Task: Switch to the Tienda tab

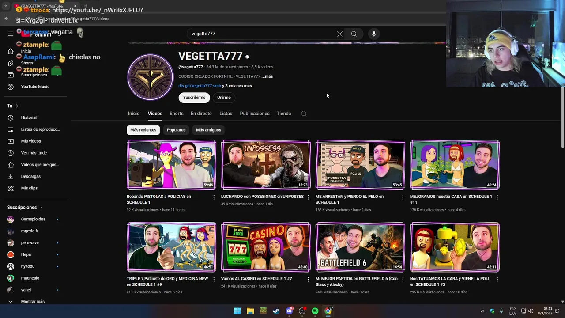Action: (x=284, y=114)
